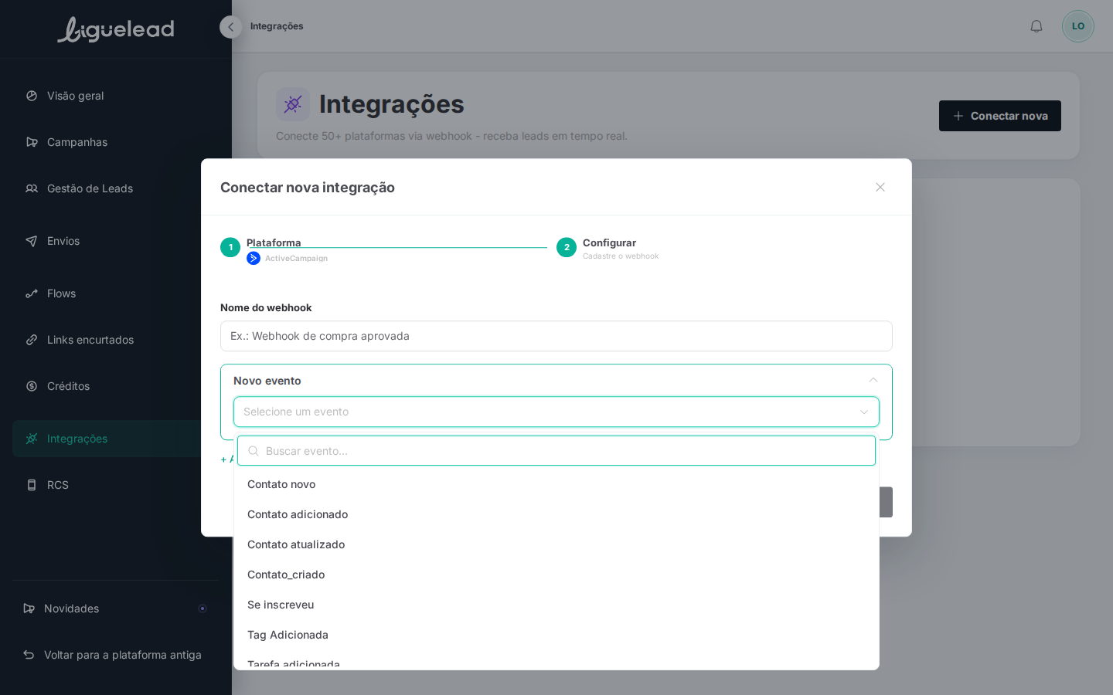The width and height of the screenshot is (1113, 695).
Task: Collapse the Novo evento panel chevron
Action: pyautogui.click(x=873, y=380)
